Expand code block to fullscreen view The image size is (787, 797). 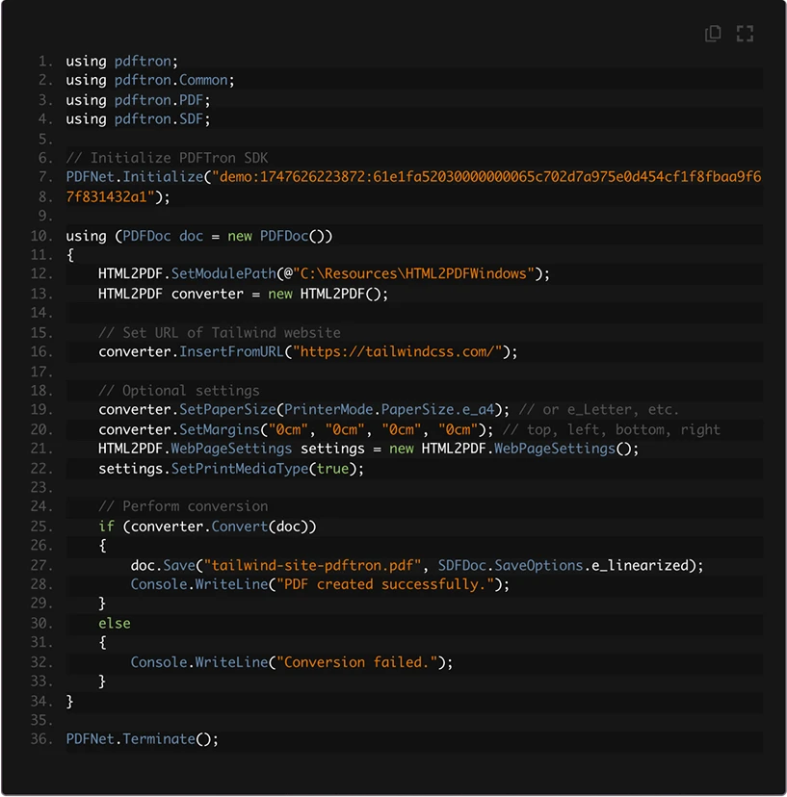tap(745, 34)
